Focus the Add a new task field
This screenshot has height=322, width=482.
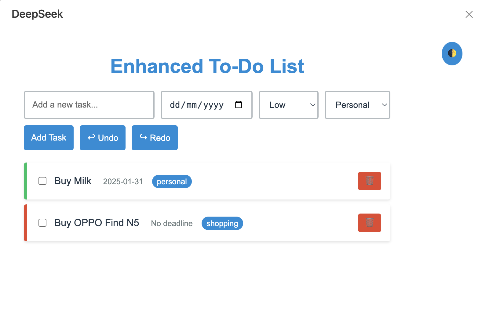89,105
